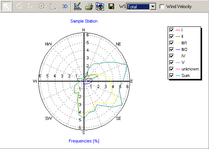Click the SW compass label
The image size is (209, 149).
[48, 118]
